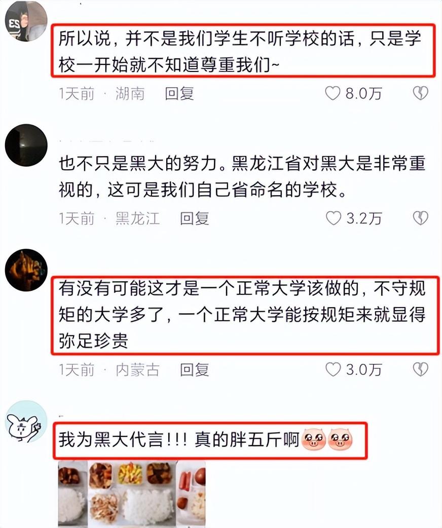
Task: Reply to the Inner Mongolia comment
Action: coord(194,369)
